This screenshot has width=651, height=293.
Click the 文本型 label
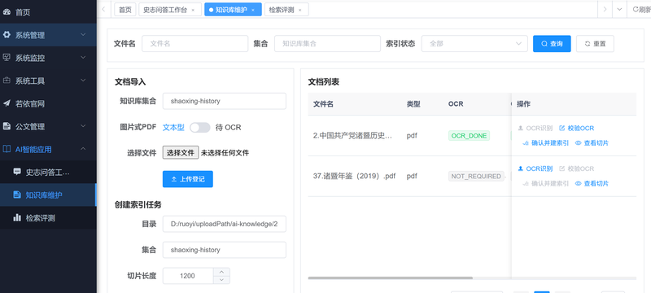pyautogui.click(x=173, y=128)
